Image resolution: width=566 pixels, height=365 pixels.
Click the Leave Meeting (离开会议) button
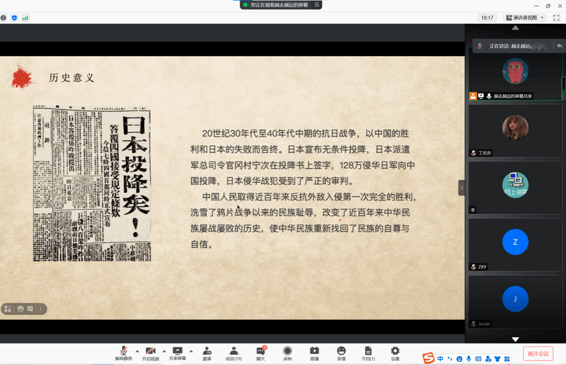(538, 354)
